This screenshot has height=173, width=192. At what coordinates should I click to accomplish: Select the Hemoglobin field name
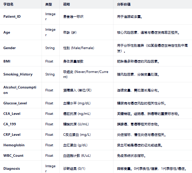pyautogui.click(x=14, y=145)
